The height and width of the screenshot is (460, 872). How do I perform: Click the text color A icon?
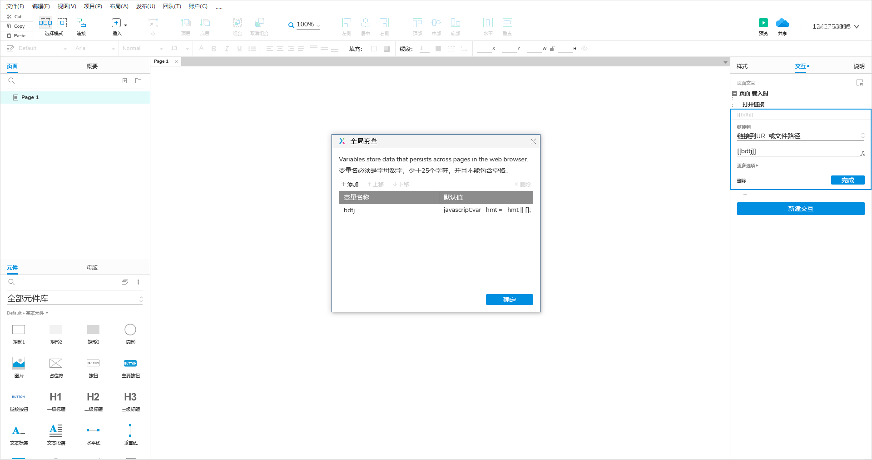pos(201,48)
